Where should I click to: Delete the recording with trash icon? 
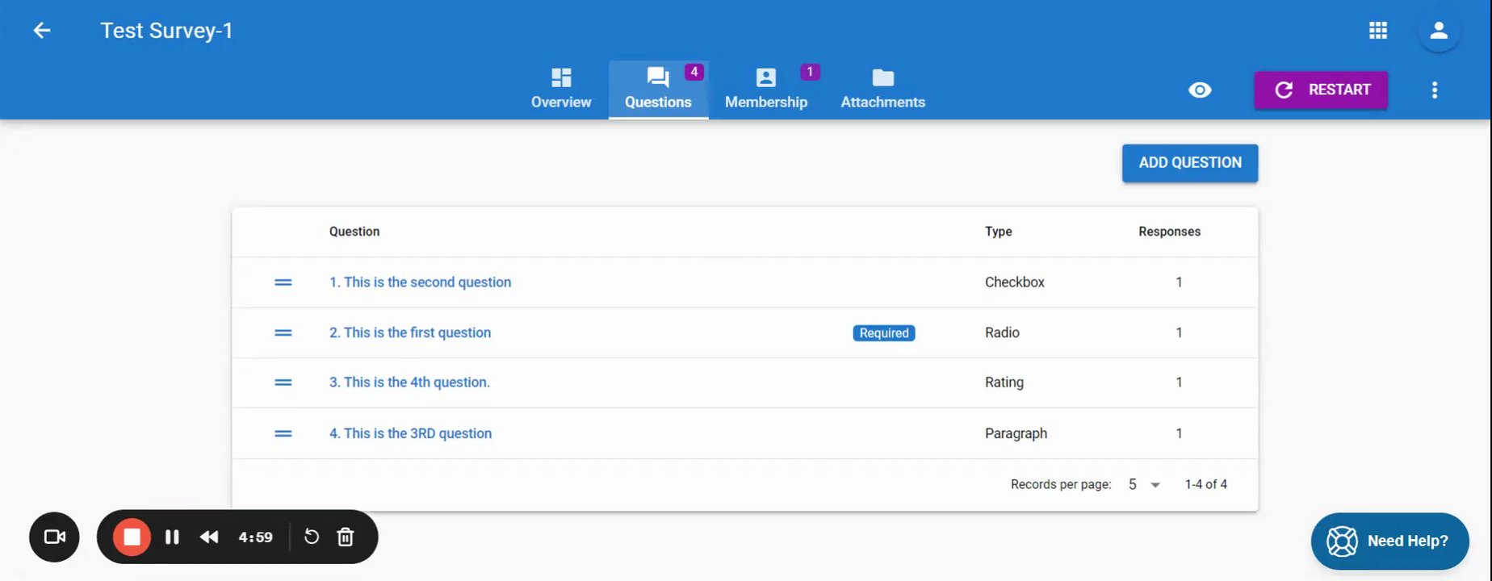[346, 537]
